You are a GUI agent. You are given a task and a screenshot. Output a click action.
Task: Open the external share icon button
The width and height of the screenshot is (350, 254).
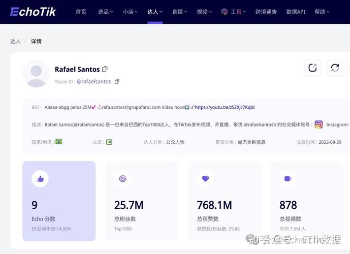click(x=312, y=68)
